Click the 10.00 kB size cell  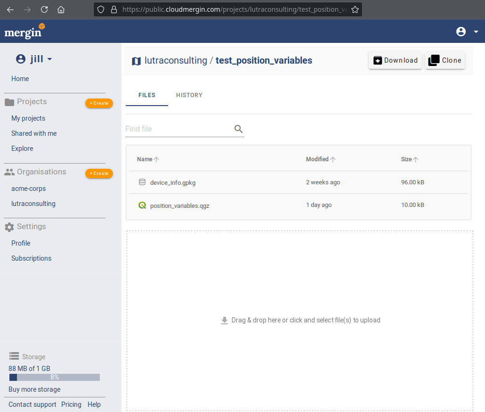(x=412, y=205)
